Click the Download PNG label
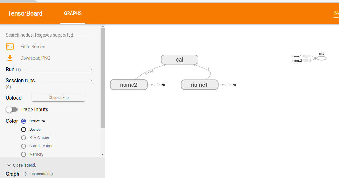 (35, 58)
